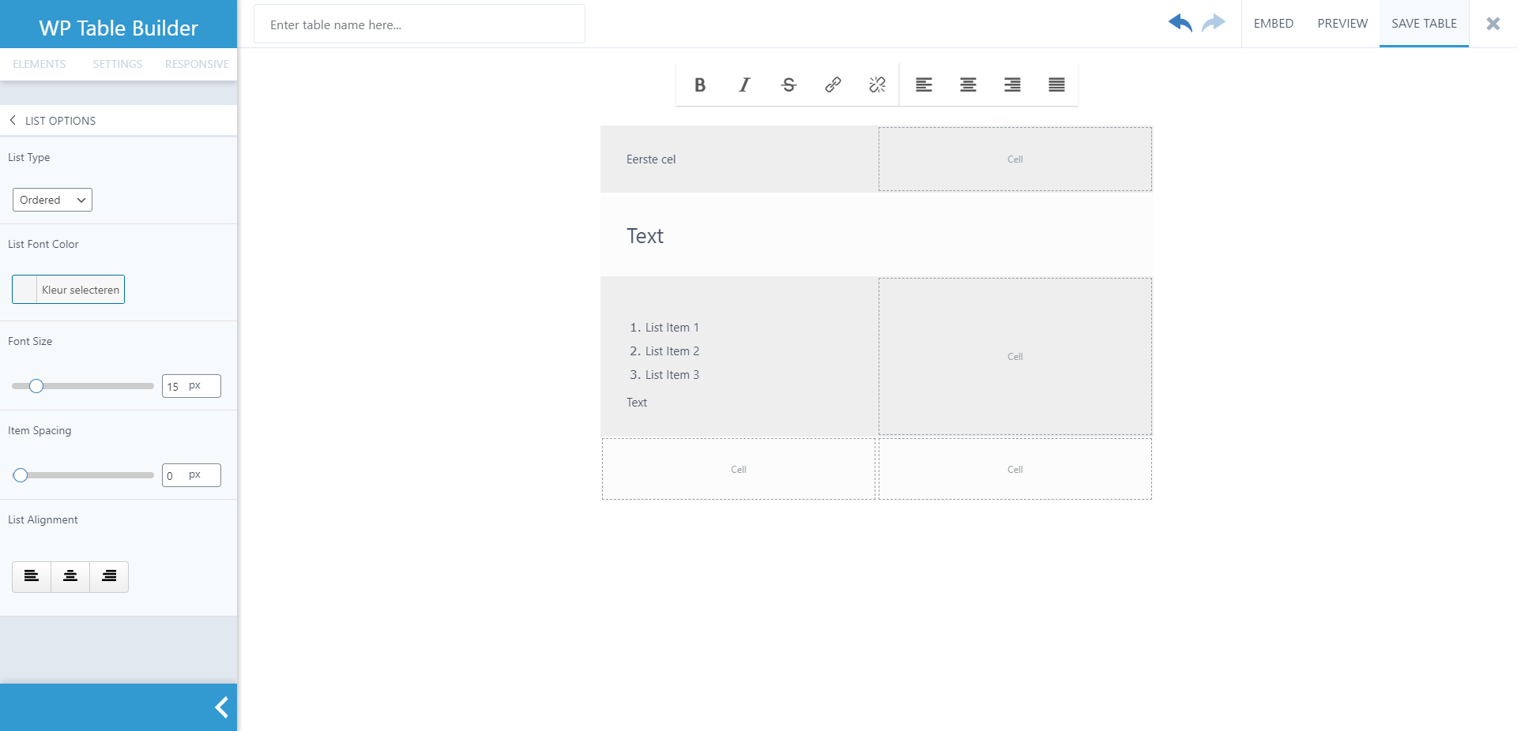Set list alignment to left

32,576
